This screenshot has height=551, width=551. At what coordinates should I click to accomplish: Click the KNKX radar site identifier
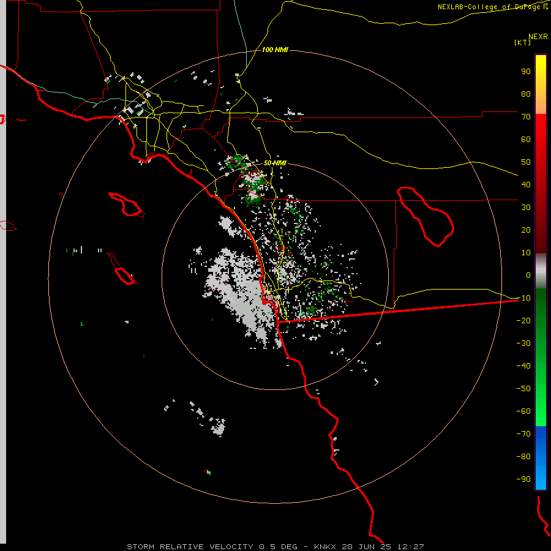[325, 547]
